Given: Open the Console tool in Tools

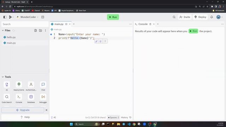Looking at the screenshot, I should 19,98.
